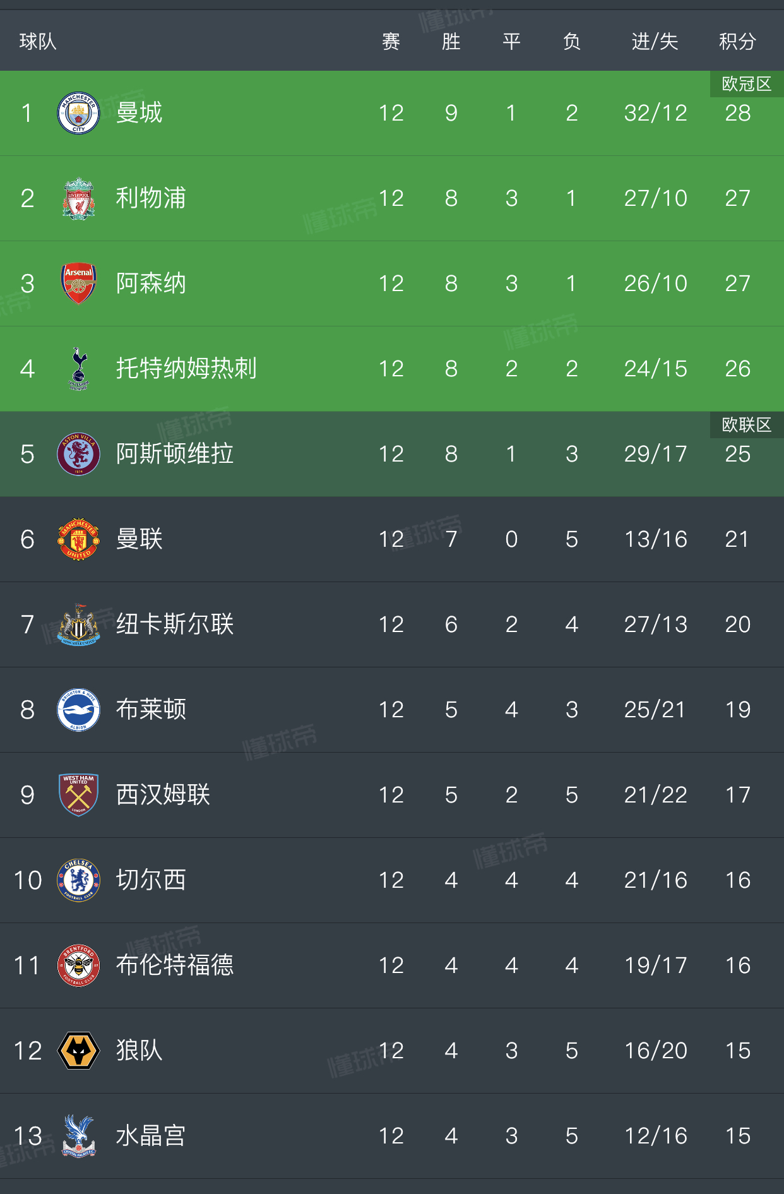Screen dimensions: 784x1194
Task: Click the Aston Villa lion badge
Action: (x=78, y=454)
